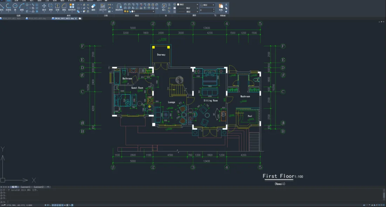Select the "Sitting Room" label in the drawing
Screen dimensions: 386x207
click(211, 101)
